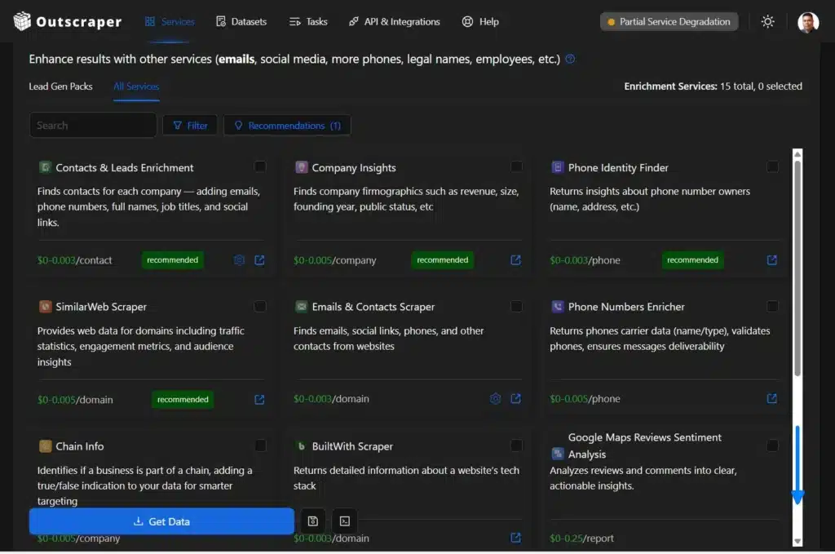This screenshot has width=835, height=554.
Task: Open the Services menu
Action: pos(170,21)
